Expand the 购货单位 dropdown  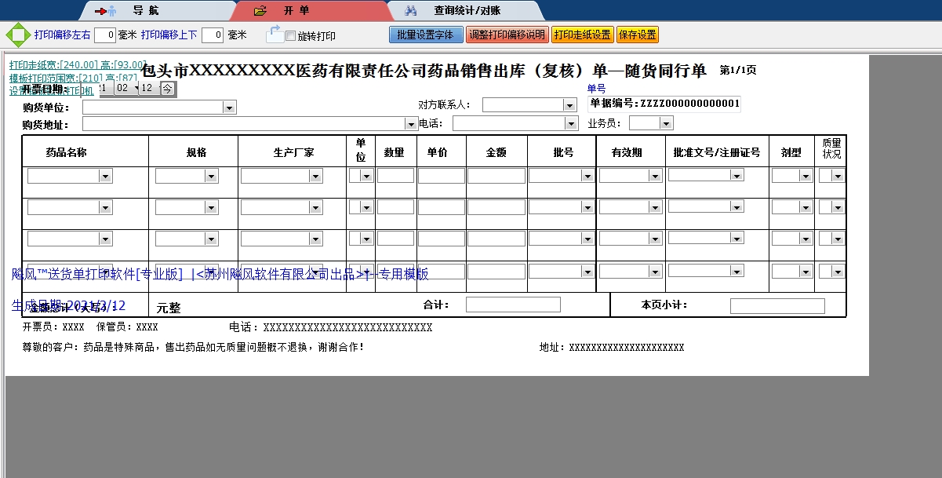click(229, 108)
